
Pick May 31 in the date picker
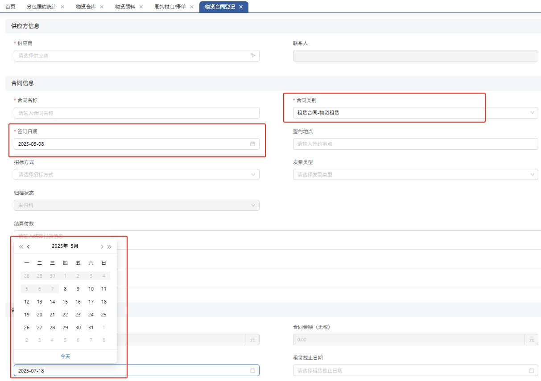point(91,328)
